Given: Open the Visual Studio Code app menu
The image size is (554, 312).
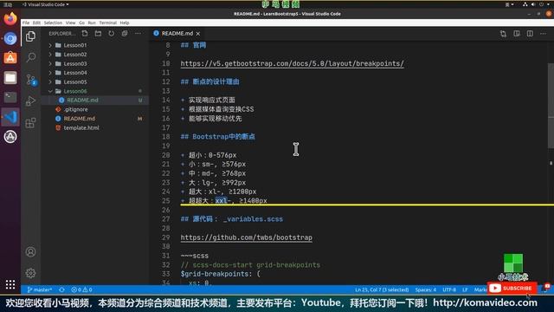Looking at the screenshot, I should (46, 4).
